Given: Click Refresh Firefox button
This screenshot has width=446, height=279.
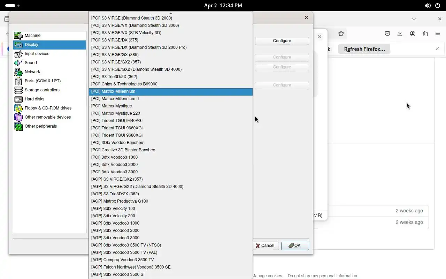Looking at the screenshot, I should 364,49.
